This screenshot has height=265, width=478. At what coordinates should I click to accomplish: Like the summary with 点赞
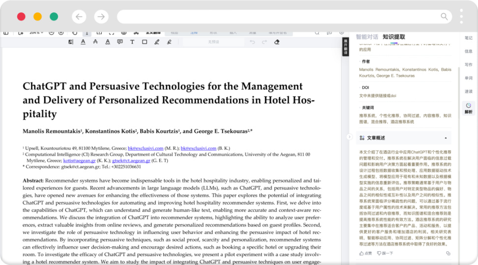(365, 253)
